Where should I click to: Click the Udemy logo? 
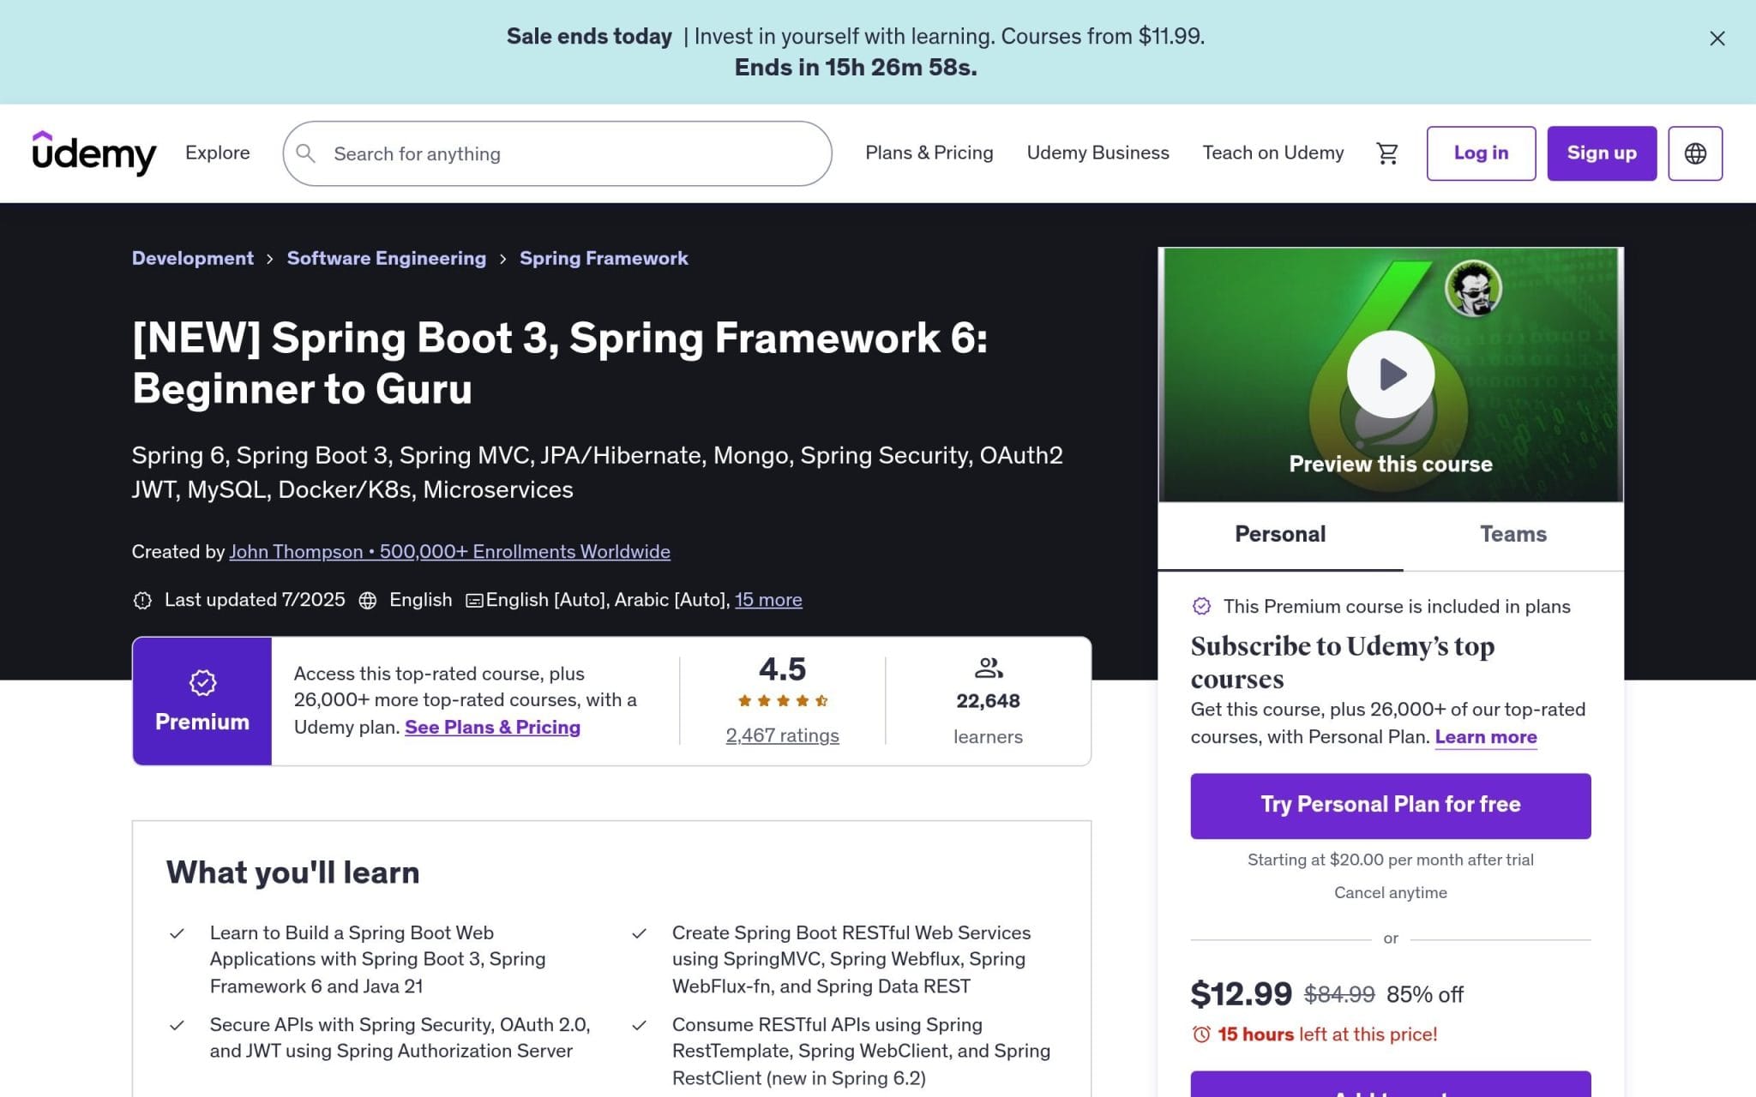[94, 153]
